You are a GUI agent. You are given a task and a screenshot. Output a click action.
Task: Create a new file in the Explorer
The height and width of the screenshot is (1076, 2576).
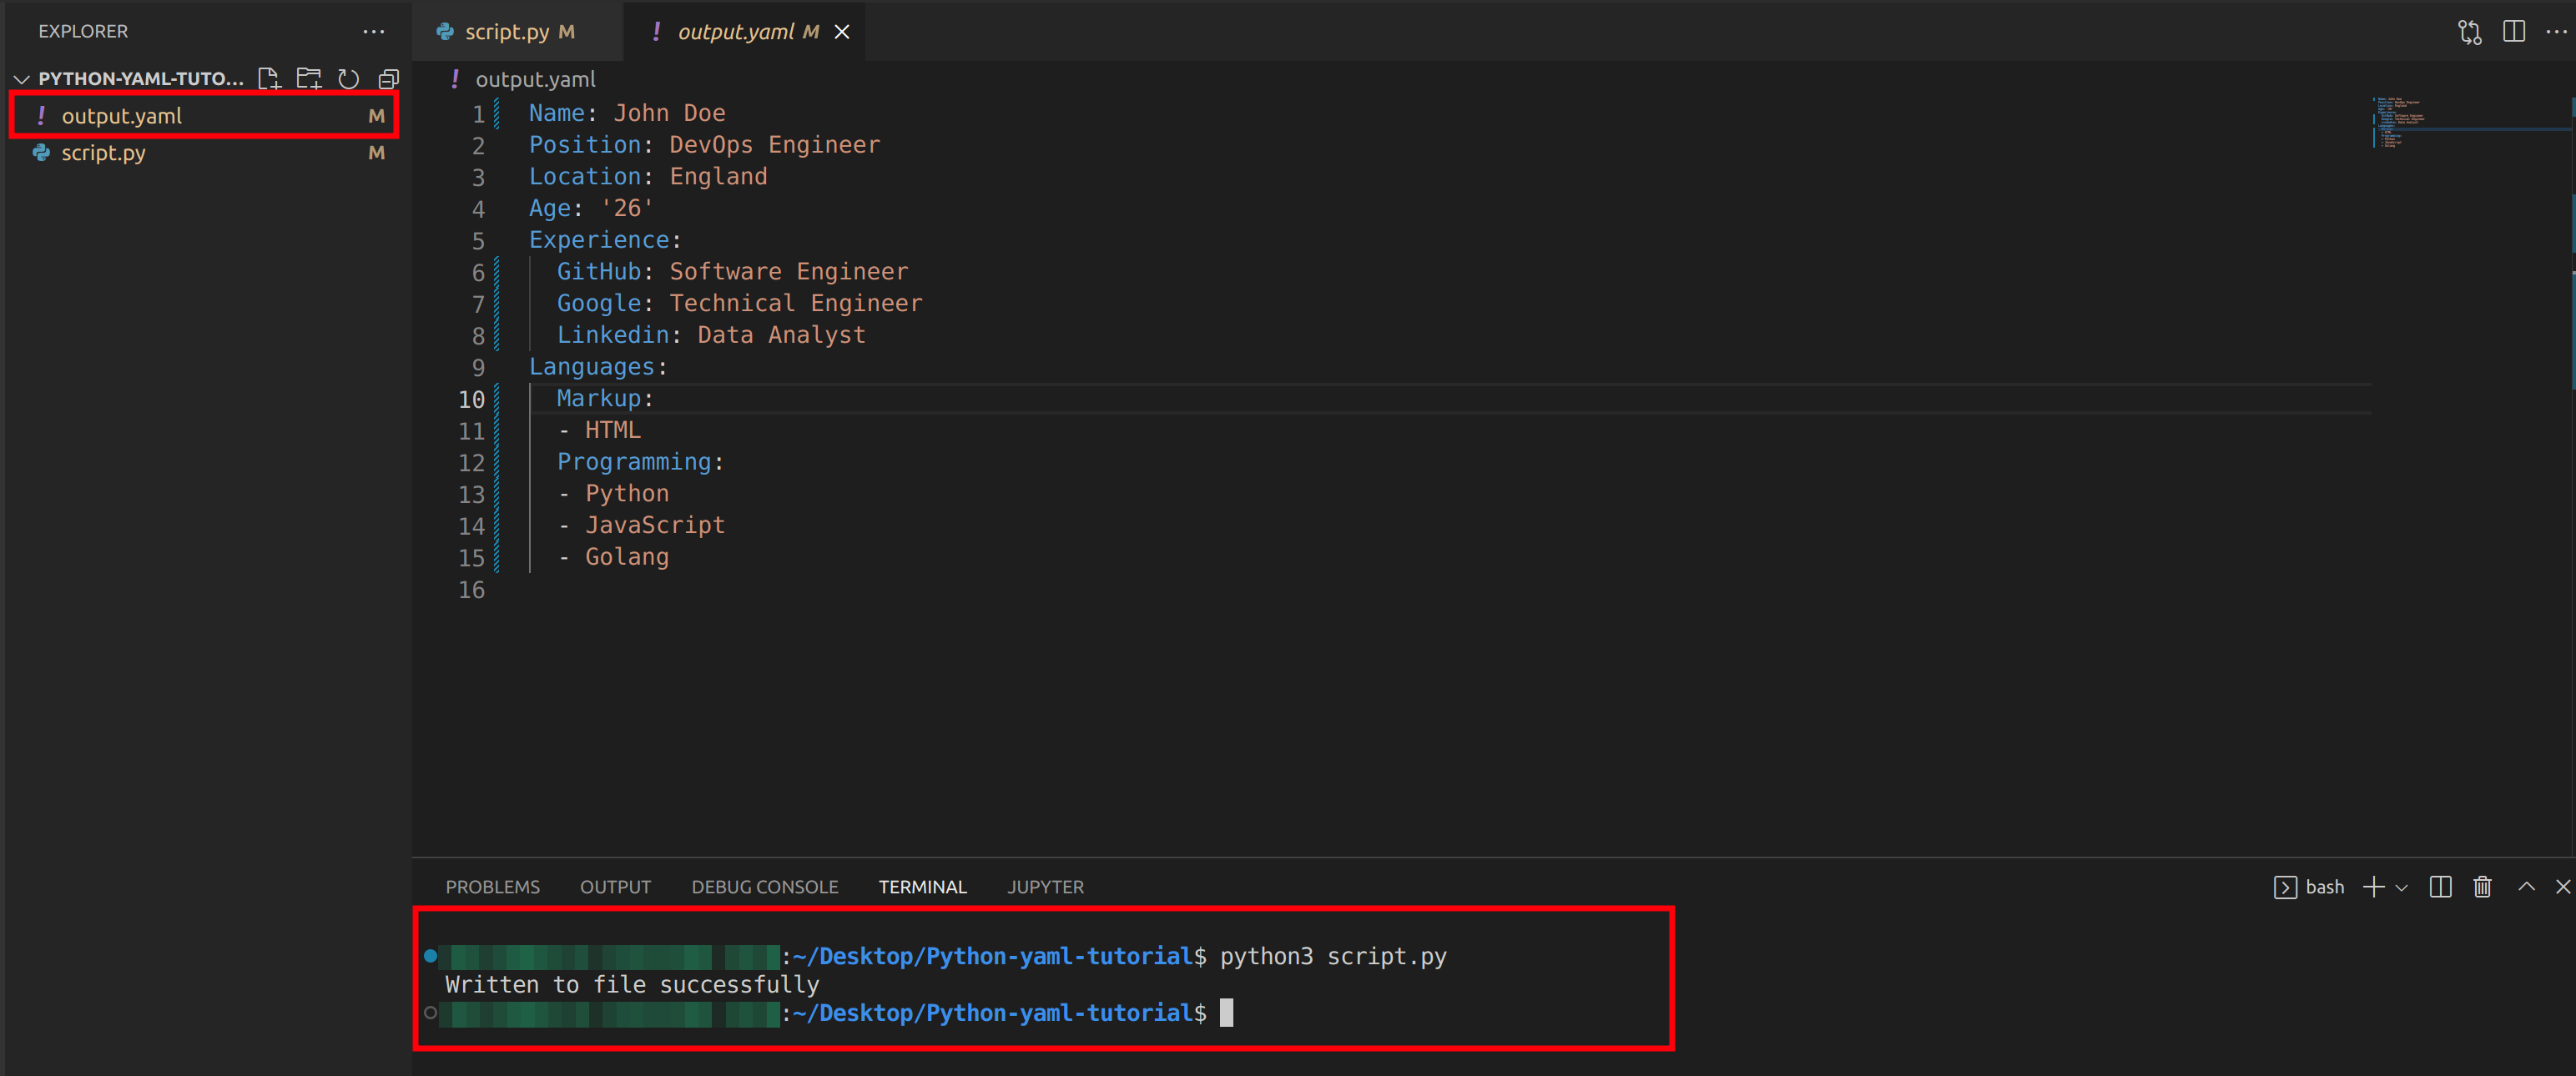268,78
